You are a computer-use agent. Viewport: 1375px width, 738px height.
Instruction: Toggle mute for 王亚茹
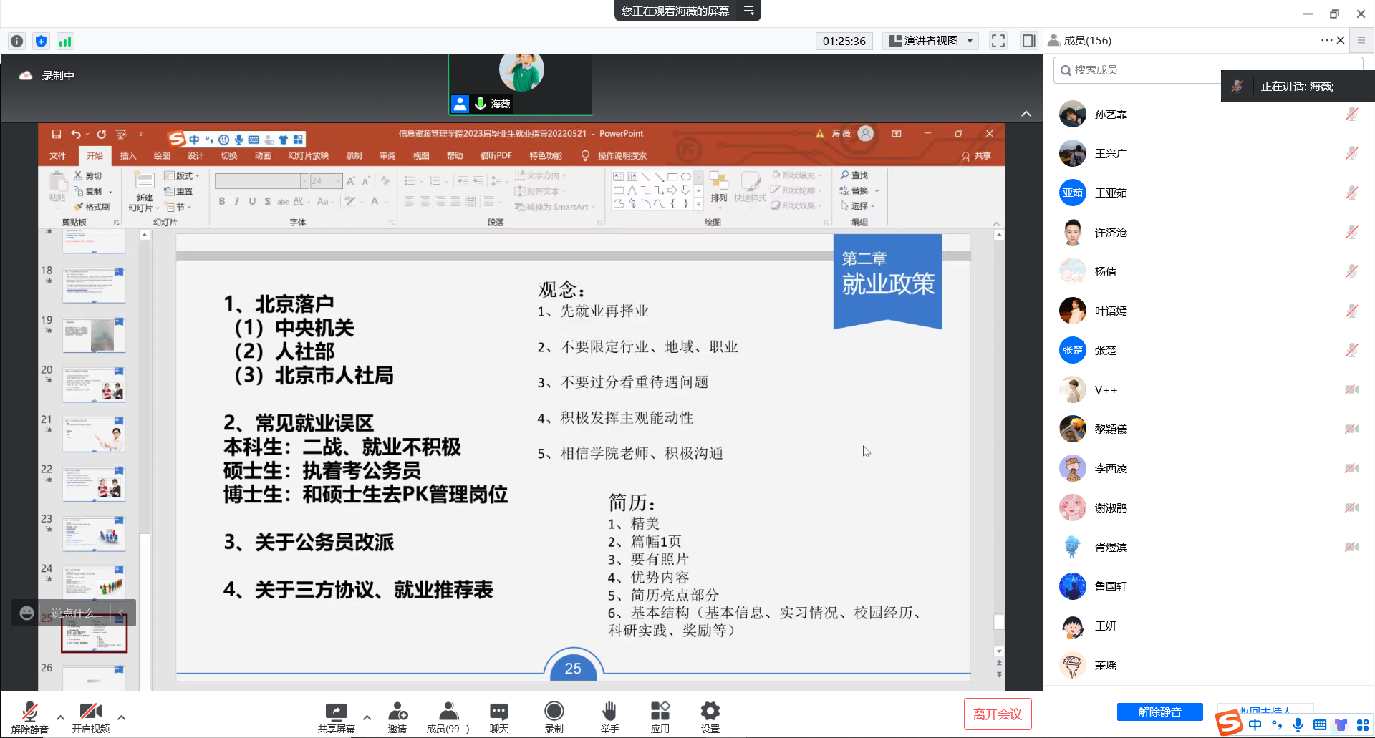(x=1351, y=193)
